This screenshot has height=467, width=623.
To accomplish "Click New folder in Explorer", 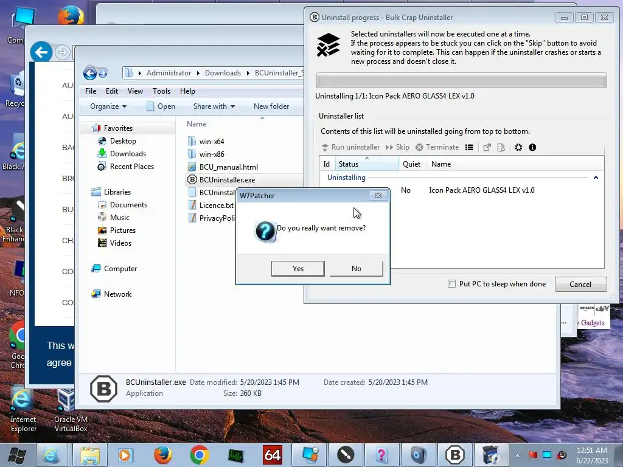I will point(271,106).
